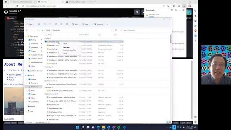The width and height of the screenshot is (231, 130).
Task: Open Visual Studio Code from the taskbar
Action: [124, 127]
